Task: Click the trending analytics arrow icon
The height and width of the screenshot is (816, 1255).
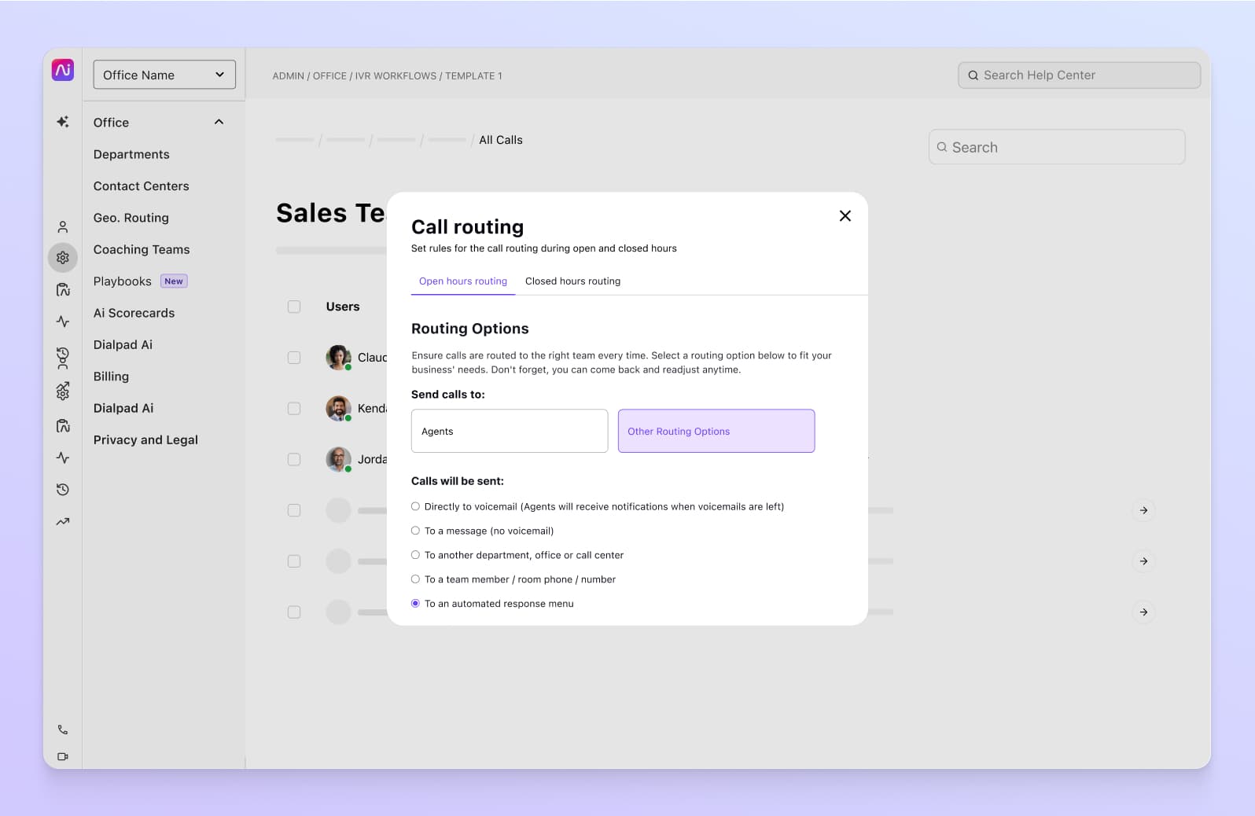Action: pyautogui.click(x=63, y=521)
